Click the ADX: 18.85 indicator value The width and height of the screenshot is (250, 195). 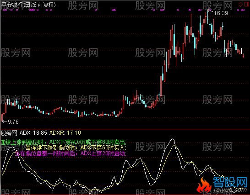click(x=33, y=133)
